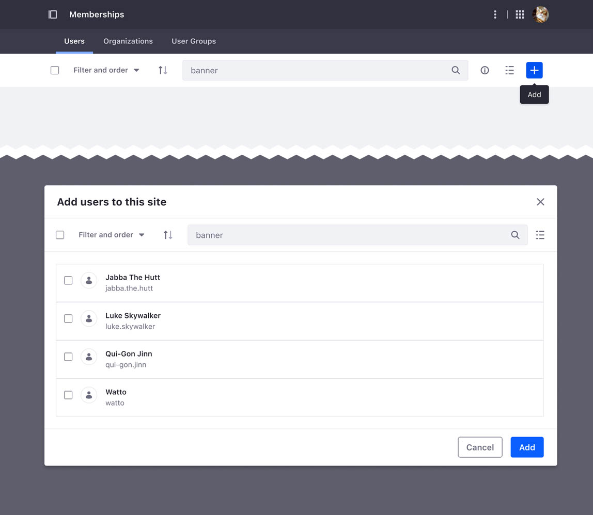The image size is (593, 515).
Task: Click the search magnifier inside the modal
Action: (515, 235)
